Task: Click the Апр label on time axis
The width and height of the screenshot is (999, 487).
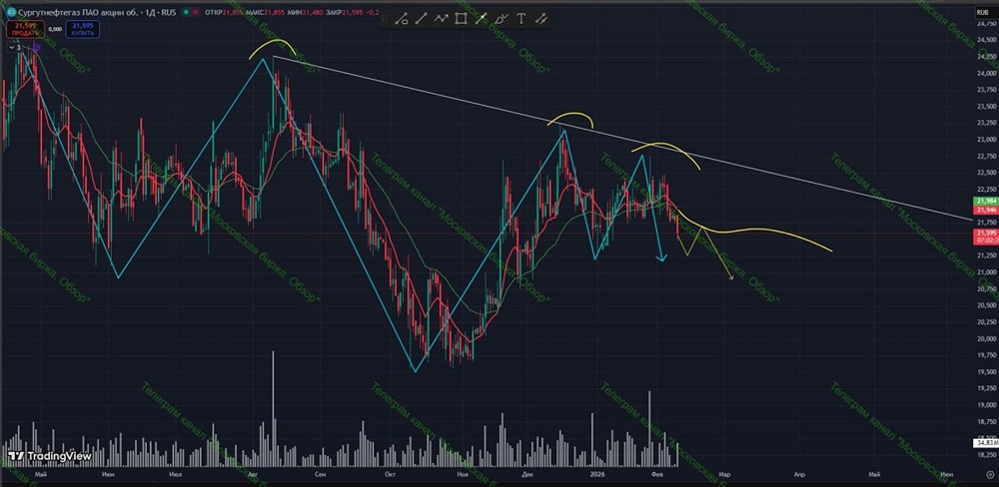Action: coord(799,474)
